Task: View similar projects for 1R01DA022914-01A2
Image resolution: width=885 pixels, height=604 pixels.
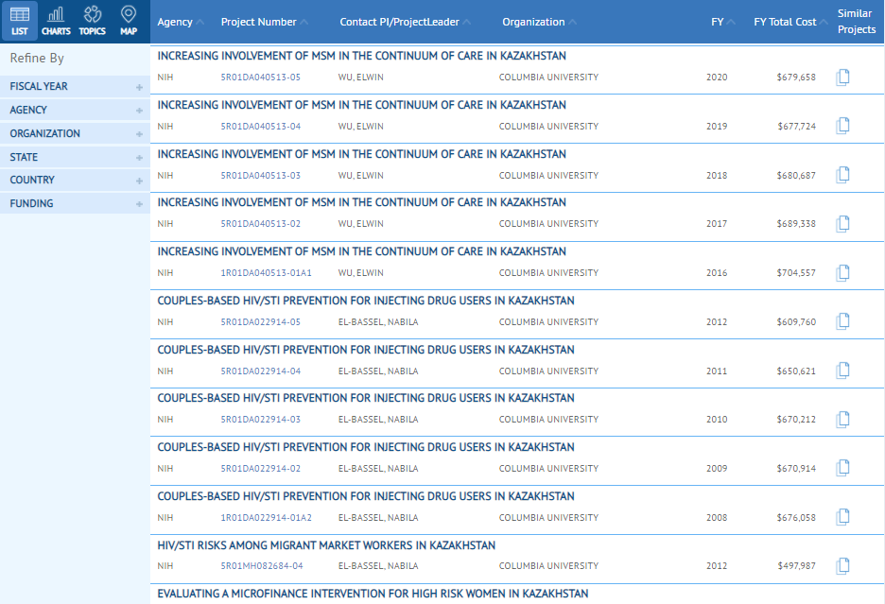Action: 842,517
